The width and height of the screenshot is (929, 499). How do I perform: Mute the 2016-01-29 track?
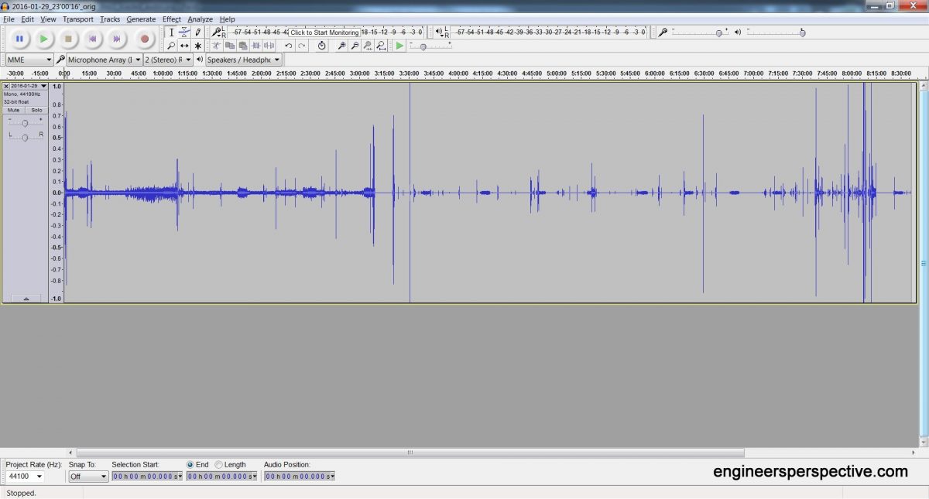(14, 110)
